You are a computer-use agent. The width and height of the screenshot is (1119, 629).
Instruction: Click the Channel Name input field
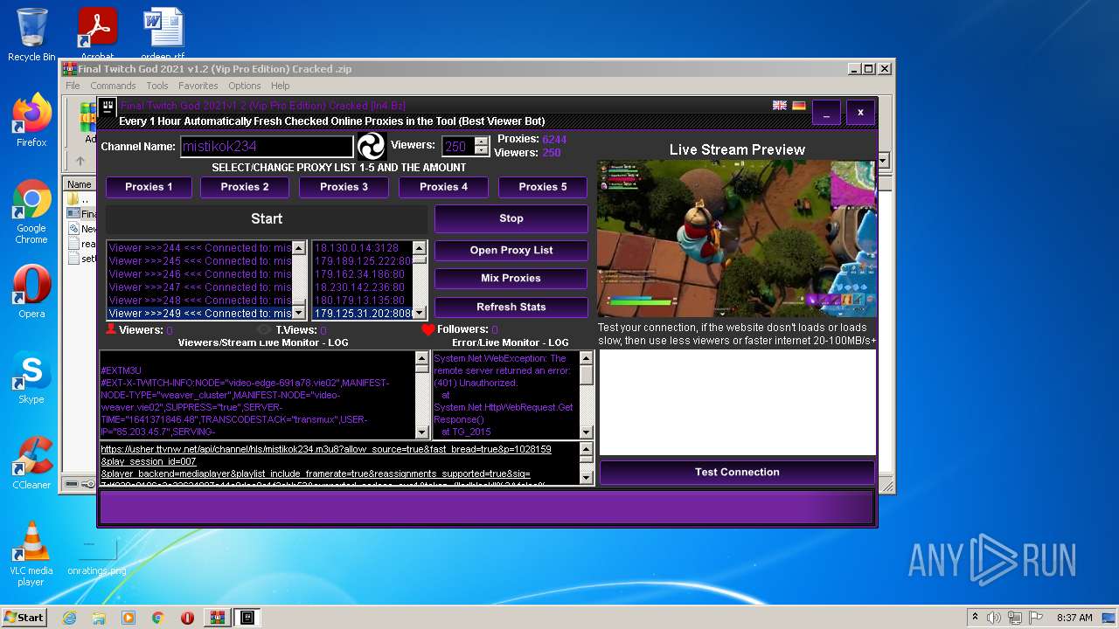267,147
